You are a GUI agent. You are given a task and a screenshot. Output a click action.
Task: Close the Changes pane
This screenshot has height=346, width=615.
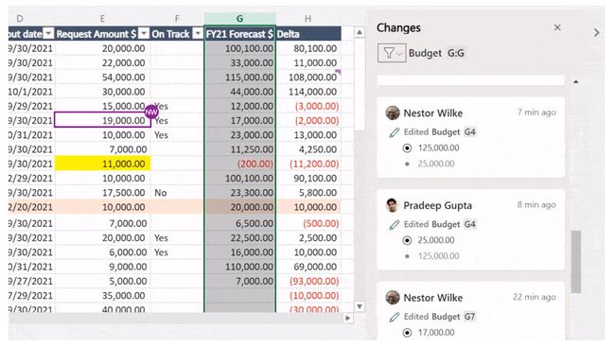coord(557,27)
